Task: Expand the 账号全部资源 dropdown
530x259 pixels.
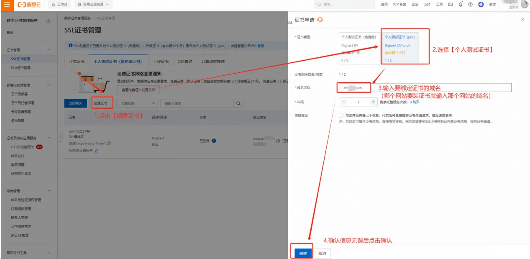Action: 93,4
